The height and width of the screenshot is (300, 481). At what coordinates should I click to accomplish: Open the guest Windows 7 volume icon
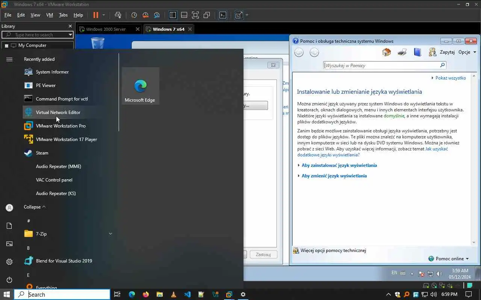coord(439,274)
